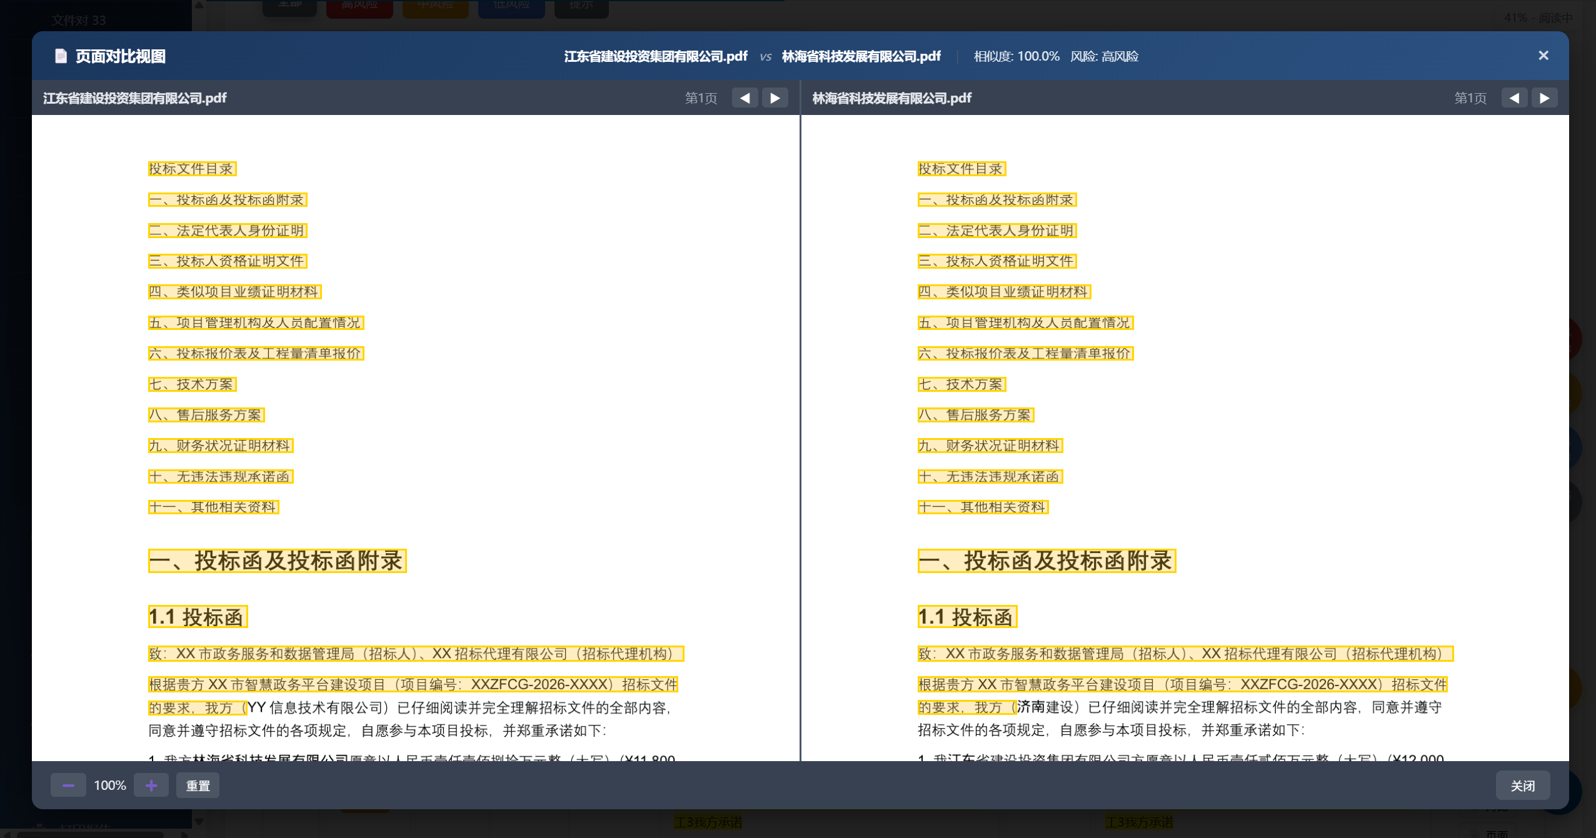The image size is (1596, 838).
Task: Click 六、投标报价表及工程量清单报价 in right document
Action: click(x=1025, y=353)
